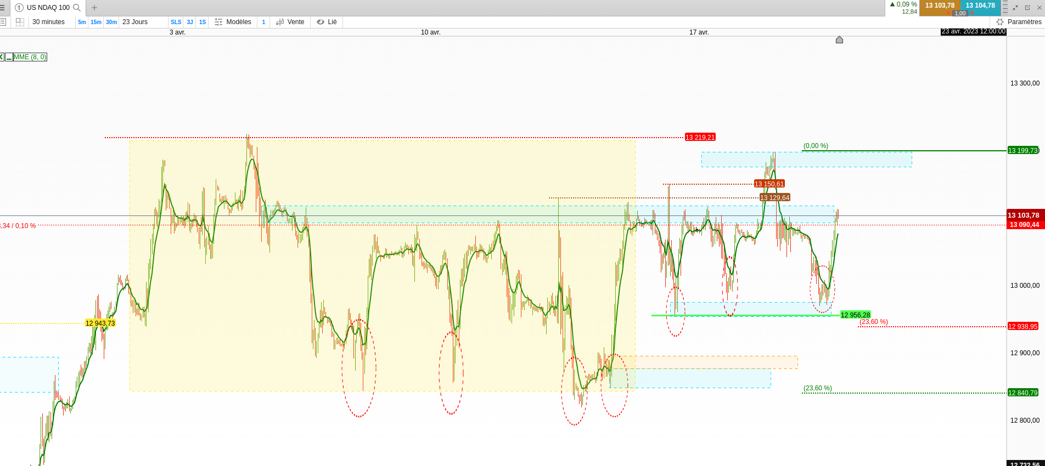Add a new chart tab with plus icon
Image resolution: width=1045 pixels, height=466 pixels.
pyautogui.click(x=94, y=8)
